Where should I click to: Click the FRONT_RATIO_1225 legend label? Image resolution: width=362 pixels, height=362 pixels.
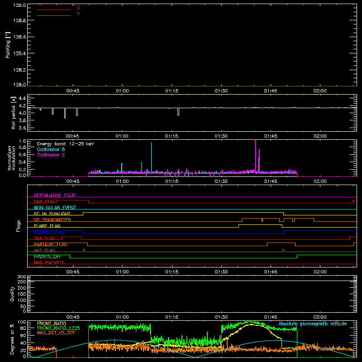point(58,328)
